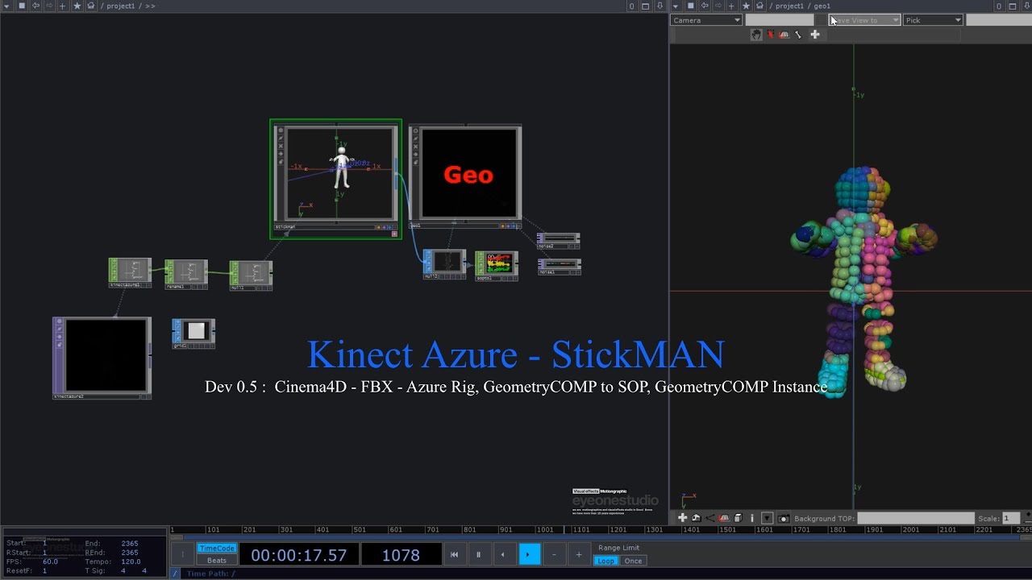The width and height of the screenshot is (1032, 580).
Task: Go back using the left pane's back arrow
Action: pos(35,6)
